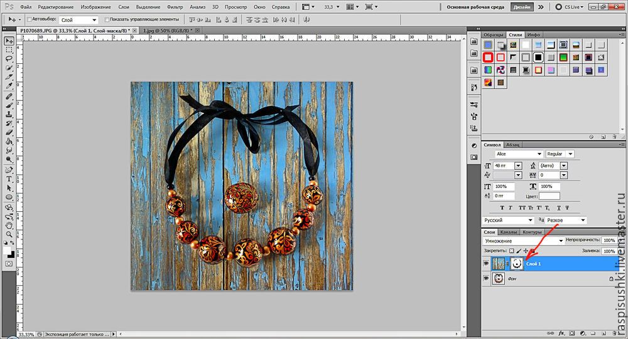Viewport: 628px width, 339px height.
Task: Tick Показать управляющие элементы checkbox
Action: [x=107, y=20]
